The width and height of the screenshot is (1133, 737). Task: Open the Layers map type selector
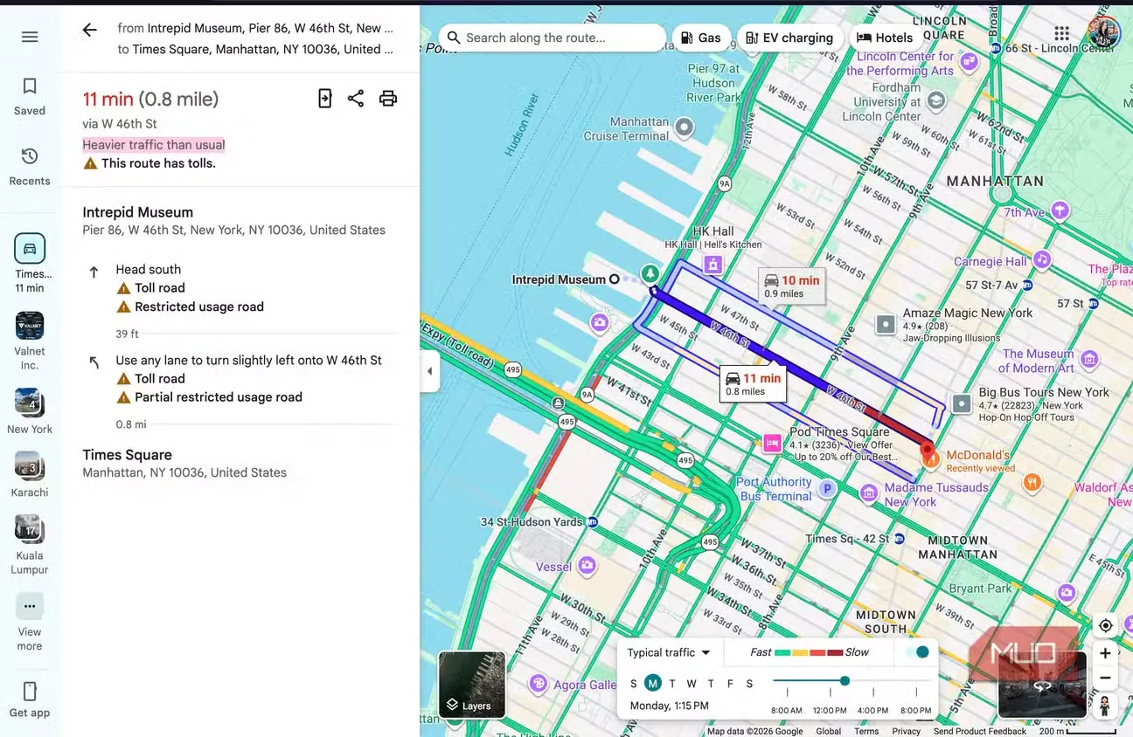point(472,685)
